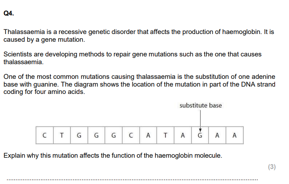289x184 pixels.
Task: Click the Scientists are developing methods paragraph
Action: (x=132, y=58)
